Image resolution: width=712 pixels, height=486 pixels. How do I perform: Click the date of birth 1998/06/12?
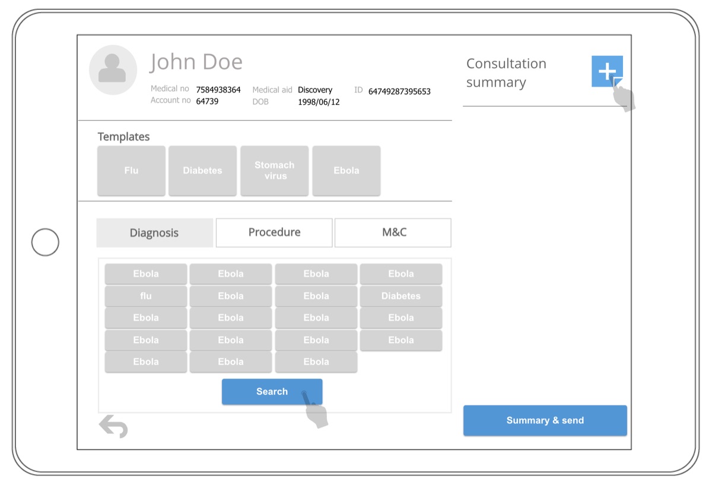pyautogui.click(x=319, y=102)
